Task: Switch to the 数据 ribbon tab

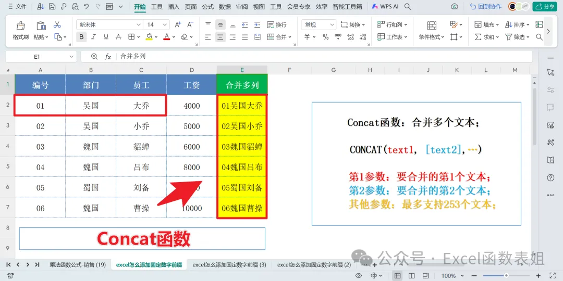Action: point(225,6)
